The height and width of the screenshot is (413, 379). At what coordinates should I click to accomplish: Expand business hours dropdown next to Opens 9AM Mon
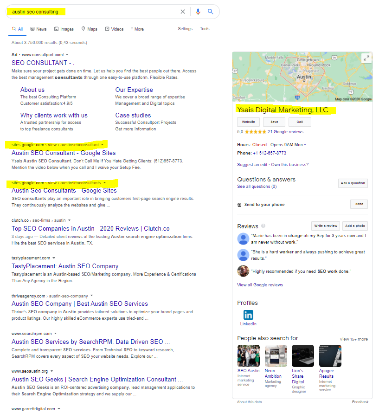(305, 144)
